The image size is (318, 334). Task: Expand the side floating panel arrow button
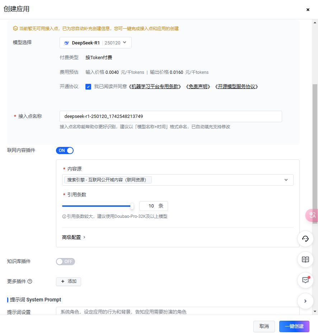[x=305, y=301]
